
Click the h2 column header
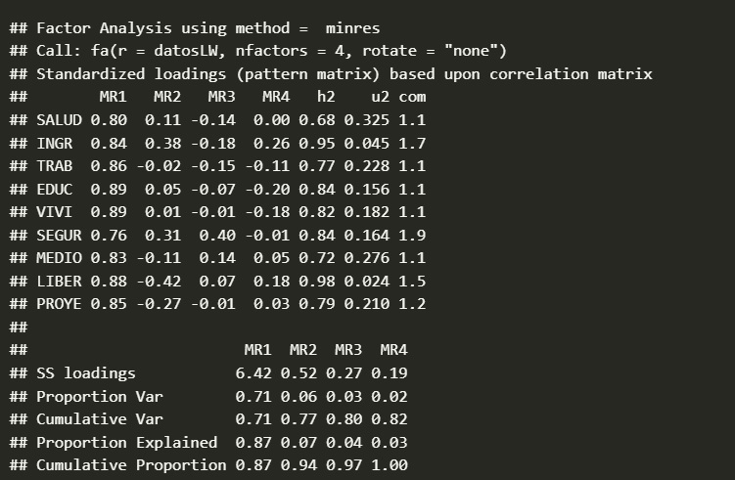326,97
